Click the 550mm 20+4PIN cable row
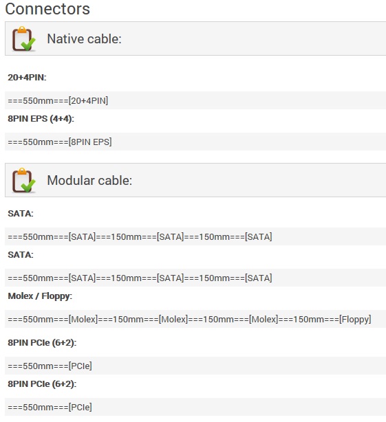 195,100
